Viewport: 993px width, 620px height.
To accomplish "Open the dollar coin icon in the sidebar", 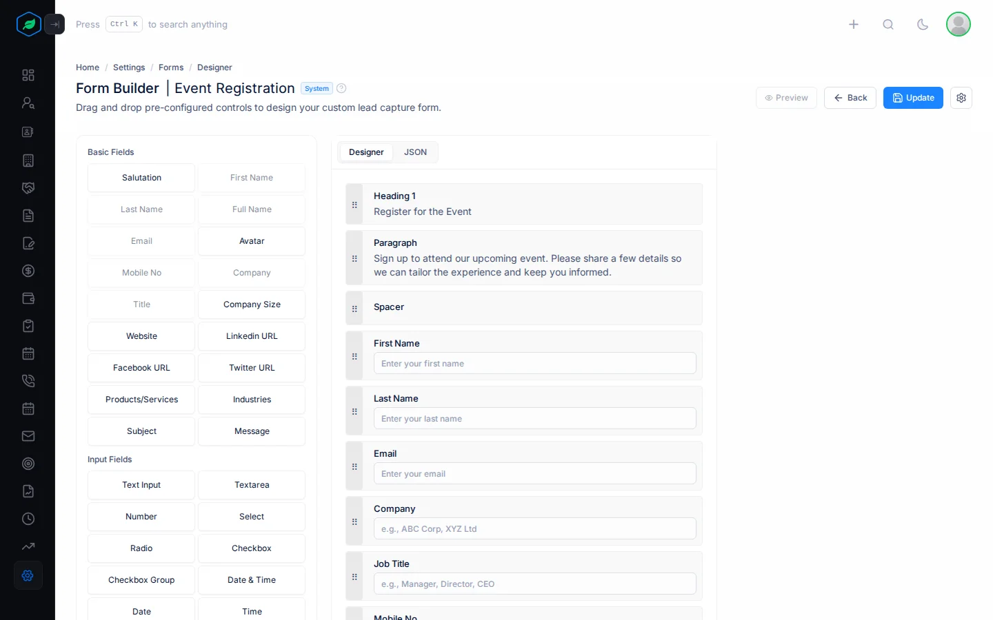I will pyautogui.click(x=28, y=271).
